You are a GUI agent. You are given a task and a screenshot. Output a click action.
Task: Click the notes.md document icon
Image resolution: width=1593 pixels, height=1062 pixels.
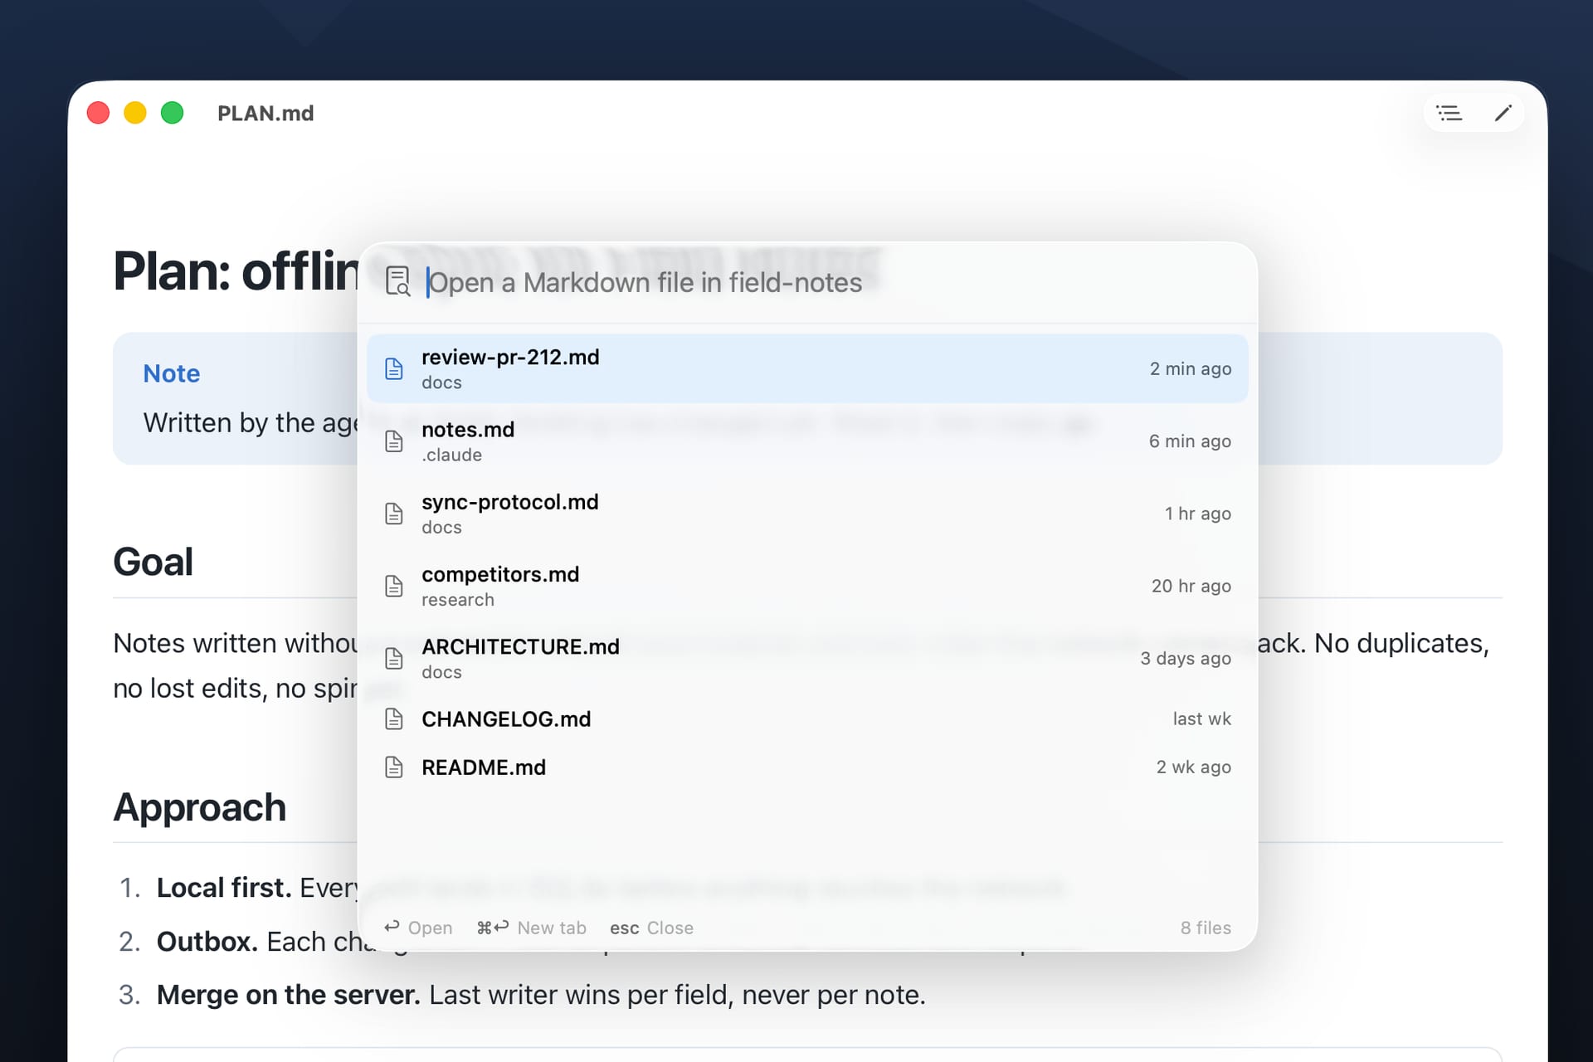394,441
